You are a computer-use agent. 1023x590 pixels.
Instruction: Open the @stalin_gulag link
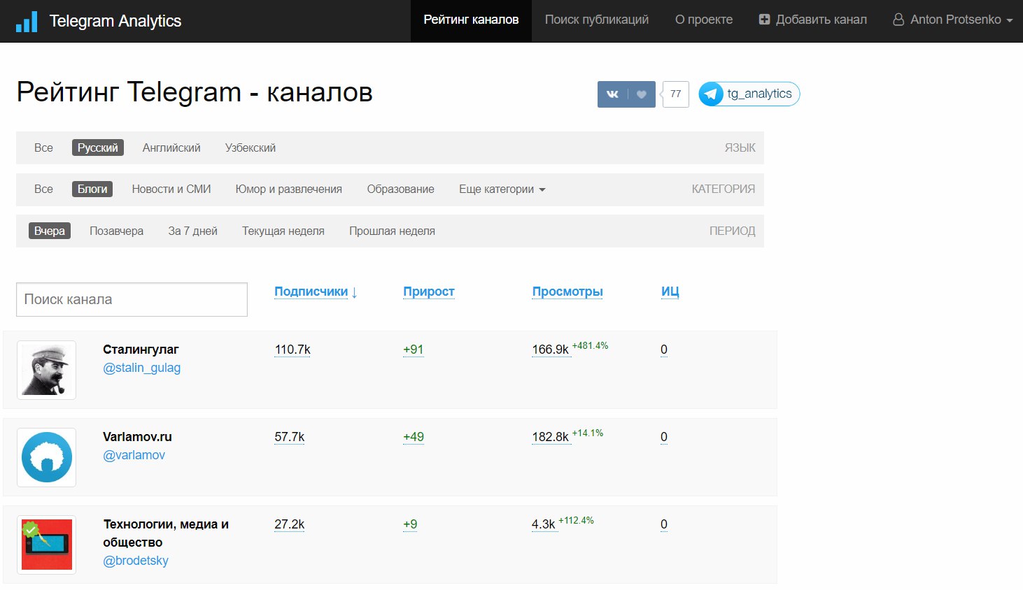coord(142,368)
